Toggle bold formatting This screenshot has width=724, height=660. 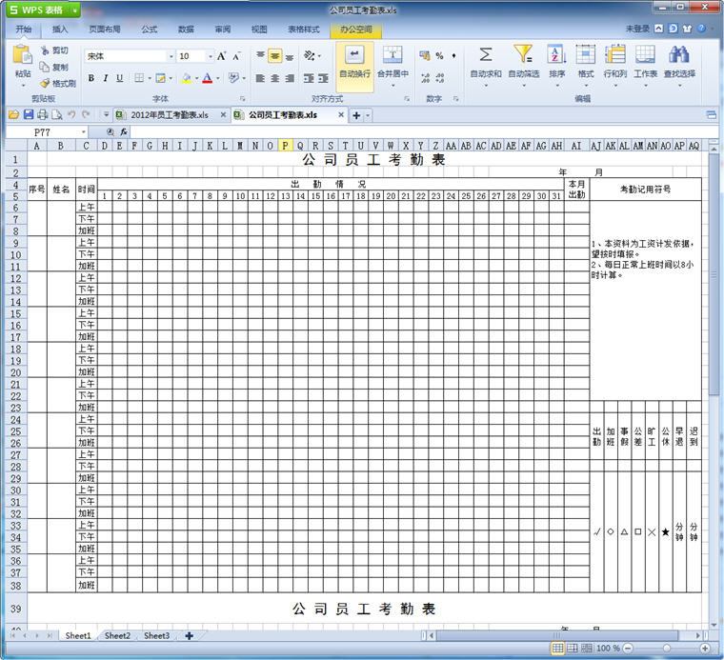[x=91, y=78]
